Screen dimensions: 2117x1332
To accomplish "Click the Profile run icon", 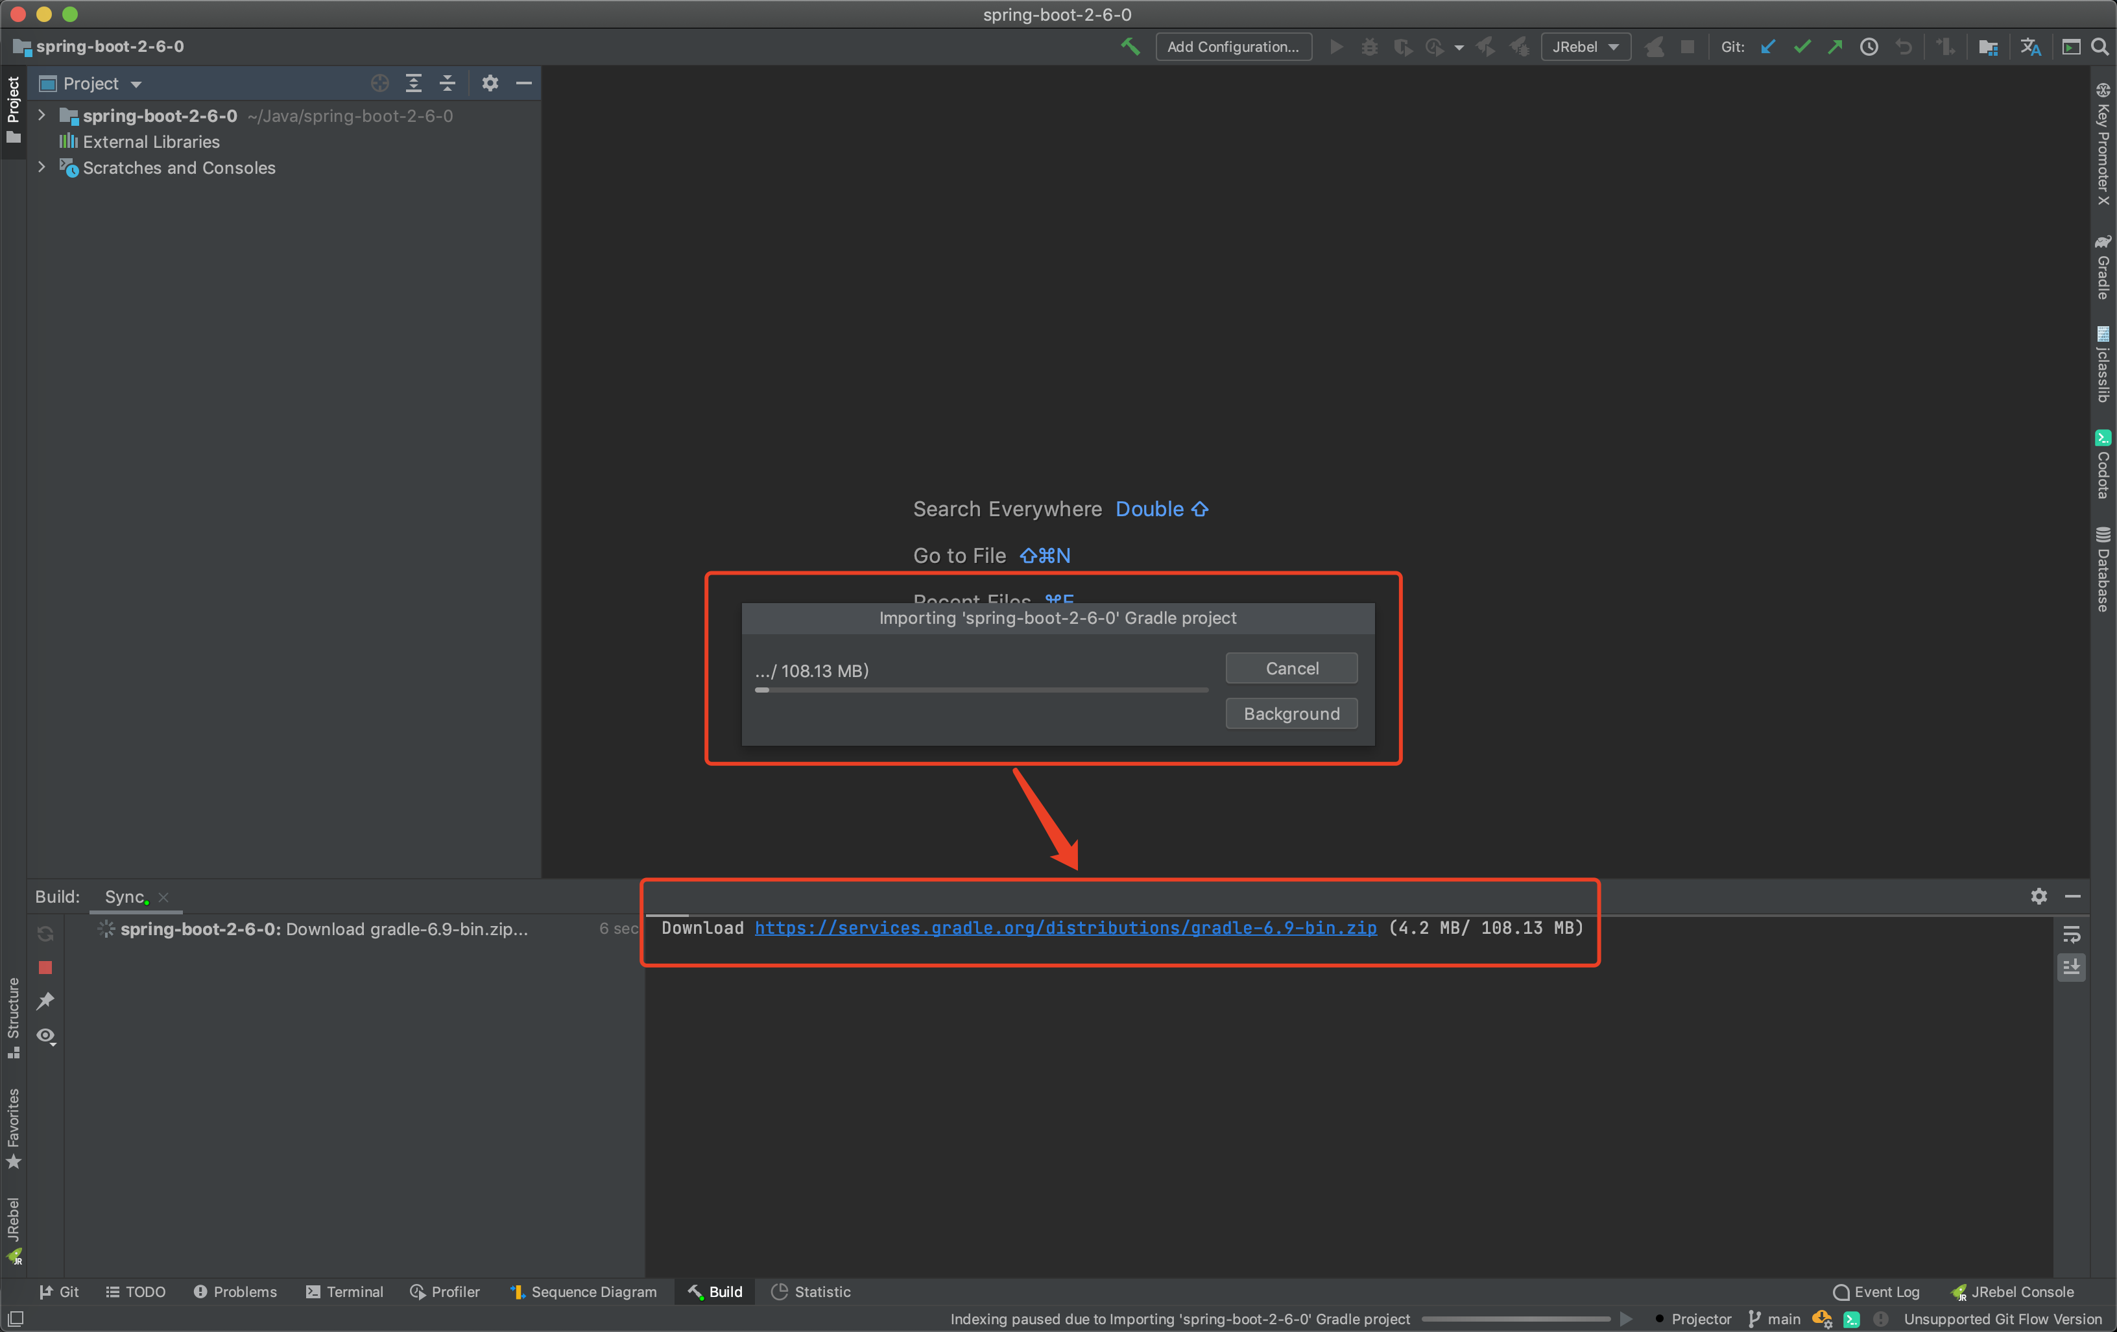I will [1435, 47].
